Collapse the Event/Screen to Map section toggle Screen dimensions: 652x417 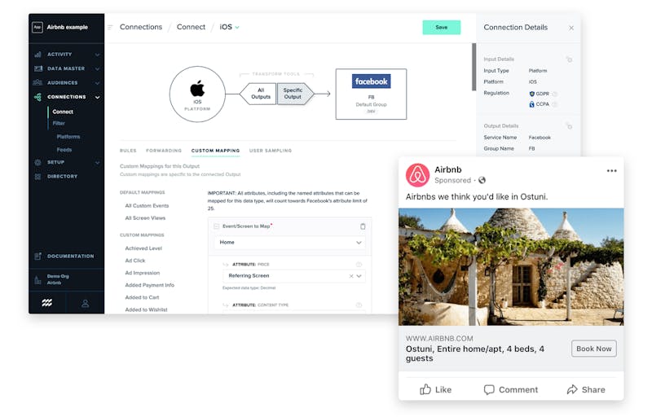pos(216,226)
